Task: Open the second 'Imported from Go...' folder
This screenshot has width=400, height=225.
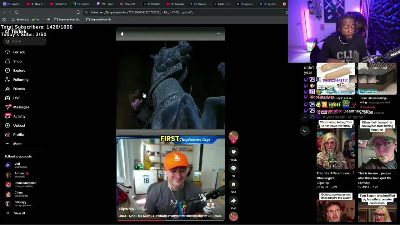Action: [x=100, y=19]
